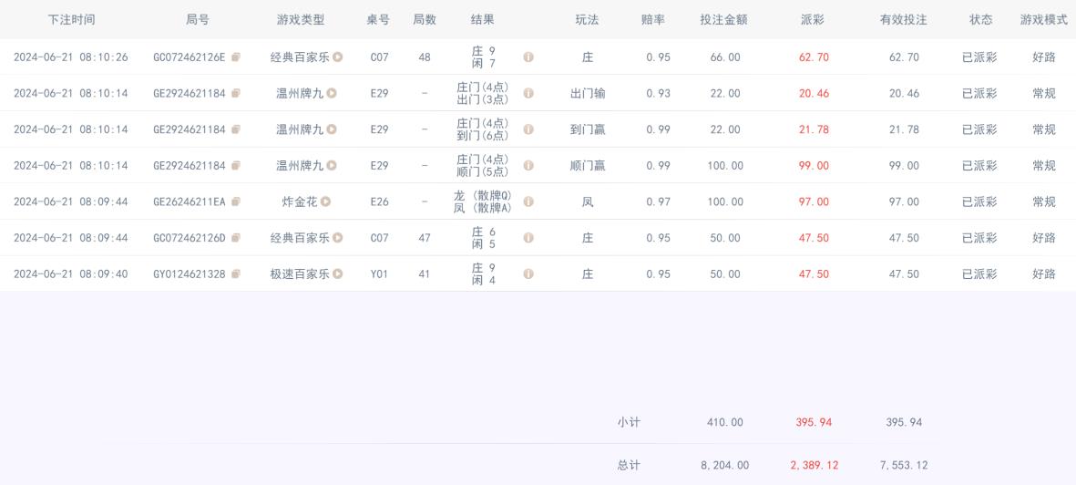Select bet time 2024-06-21 08:09:40
The height and width of the screenshot is (485, 1076).
[x=71, y=273]
